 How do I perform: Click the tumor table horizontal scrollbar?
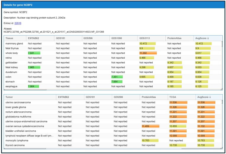pyautogui.click(x=25, y=148)
